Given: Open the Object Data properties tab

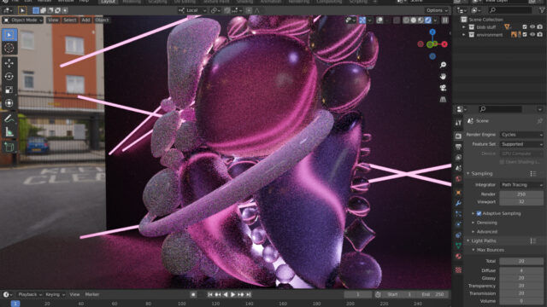Looking at the screenshot, I should [458, 246].
